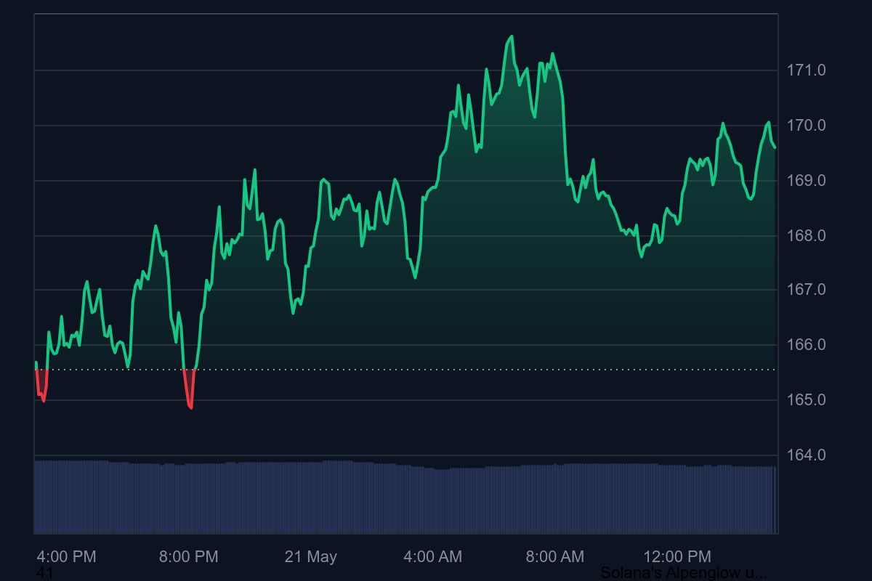The image size is (872, 581).
Task: Click the 165.0 price axis label
Action: click(806, 400)
